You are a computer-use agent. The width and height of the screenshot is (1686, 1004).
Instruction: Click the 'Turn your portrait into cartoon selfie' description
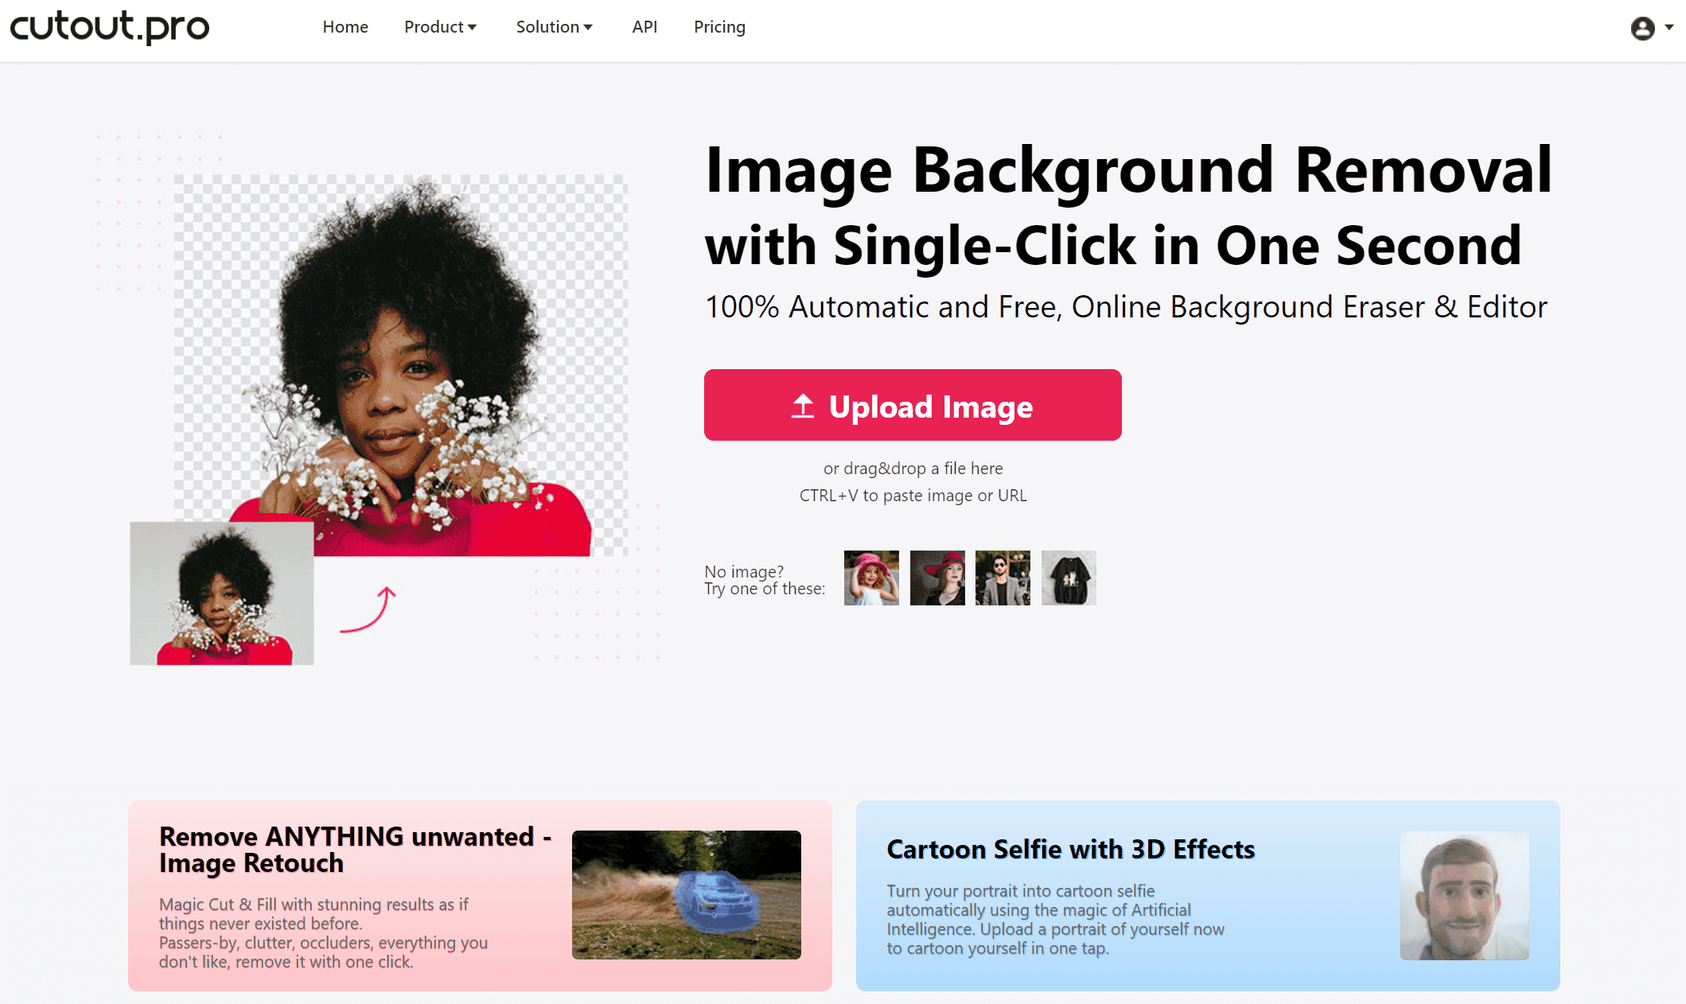click(1055, 920)
